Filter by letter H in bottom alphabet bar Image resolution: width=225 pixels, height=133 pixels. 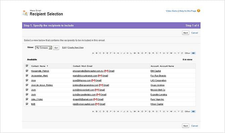tap(118, 111)
